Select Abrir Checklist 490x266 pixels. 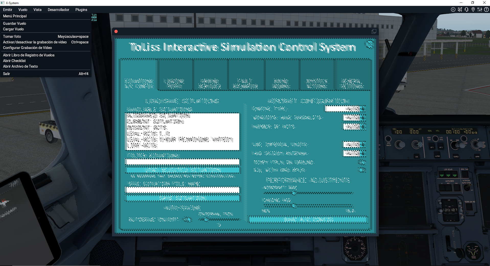tap(46, 61)
